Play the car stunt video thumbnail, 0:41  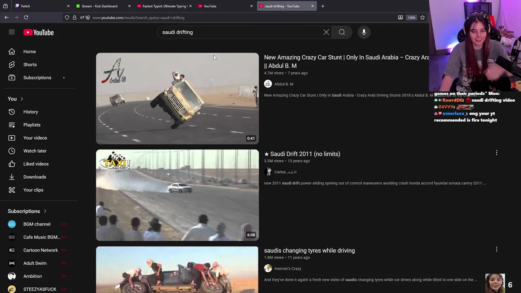(x=177, y=98)
